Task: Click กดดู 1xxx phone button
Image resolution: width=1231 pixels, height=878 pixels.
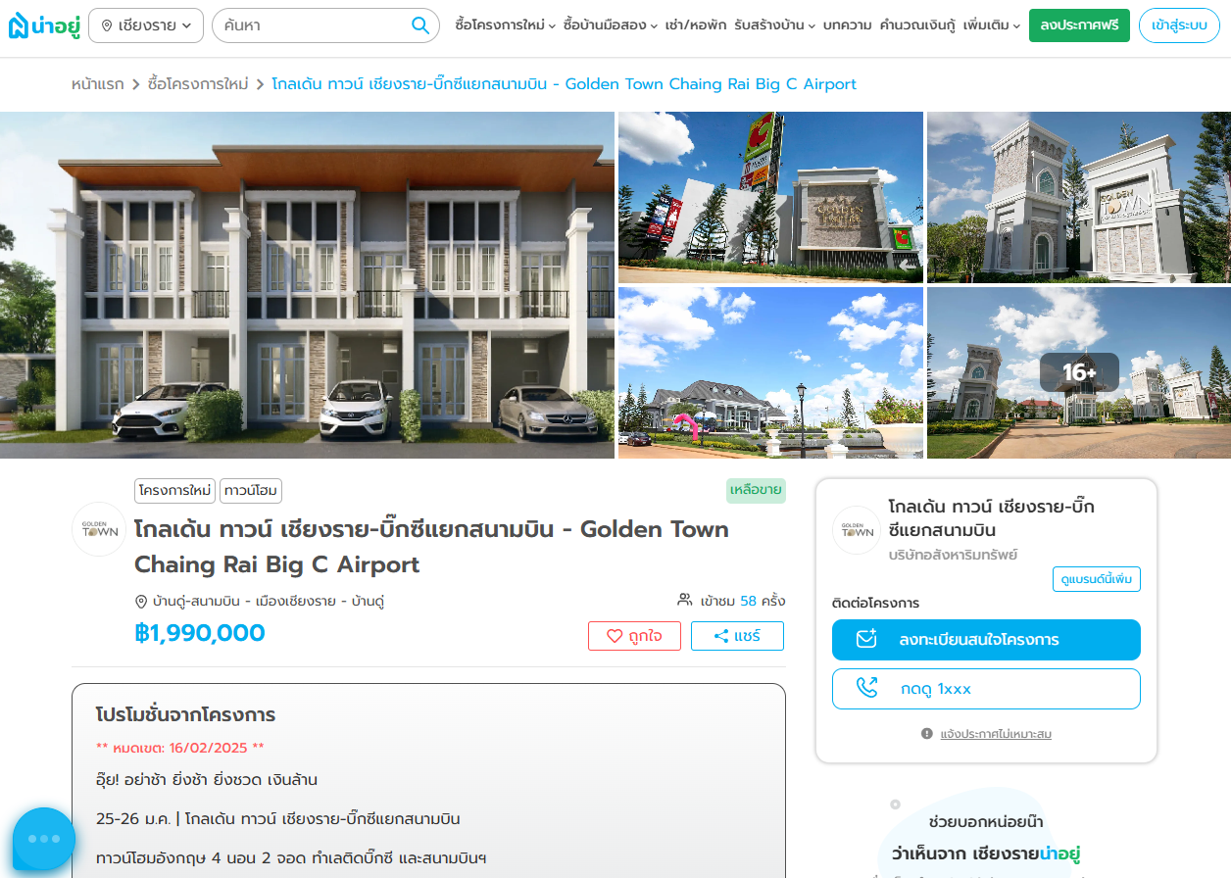Action: 986,689
